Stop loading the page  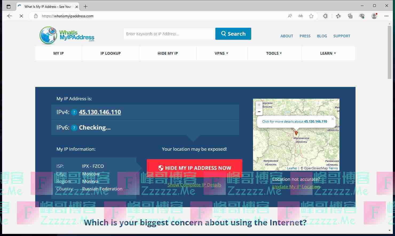pos(21,16)
